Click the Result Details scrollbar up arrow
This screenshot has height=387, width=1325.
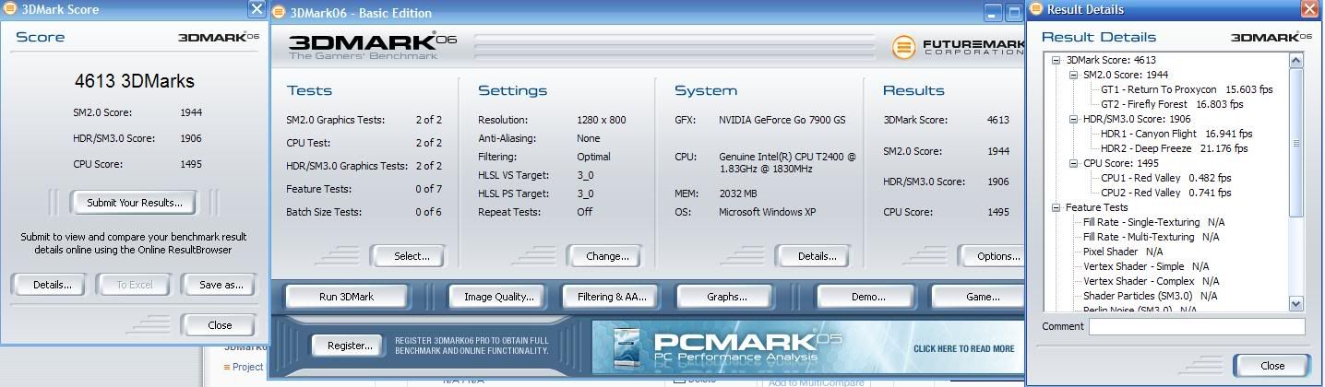[1295, 61]
